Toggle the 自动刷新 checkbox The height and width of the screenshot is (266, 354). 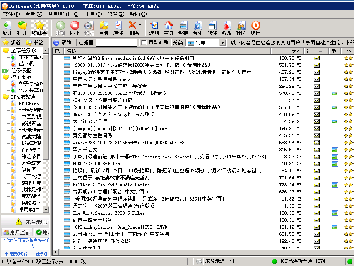tap(144, 43)
